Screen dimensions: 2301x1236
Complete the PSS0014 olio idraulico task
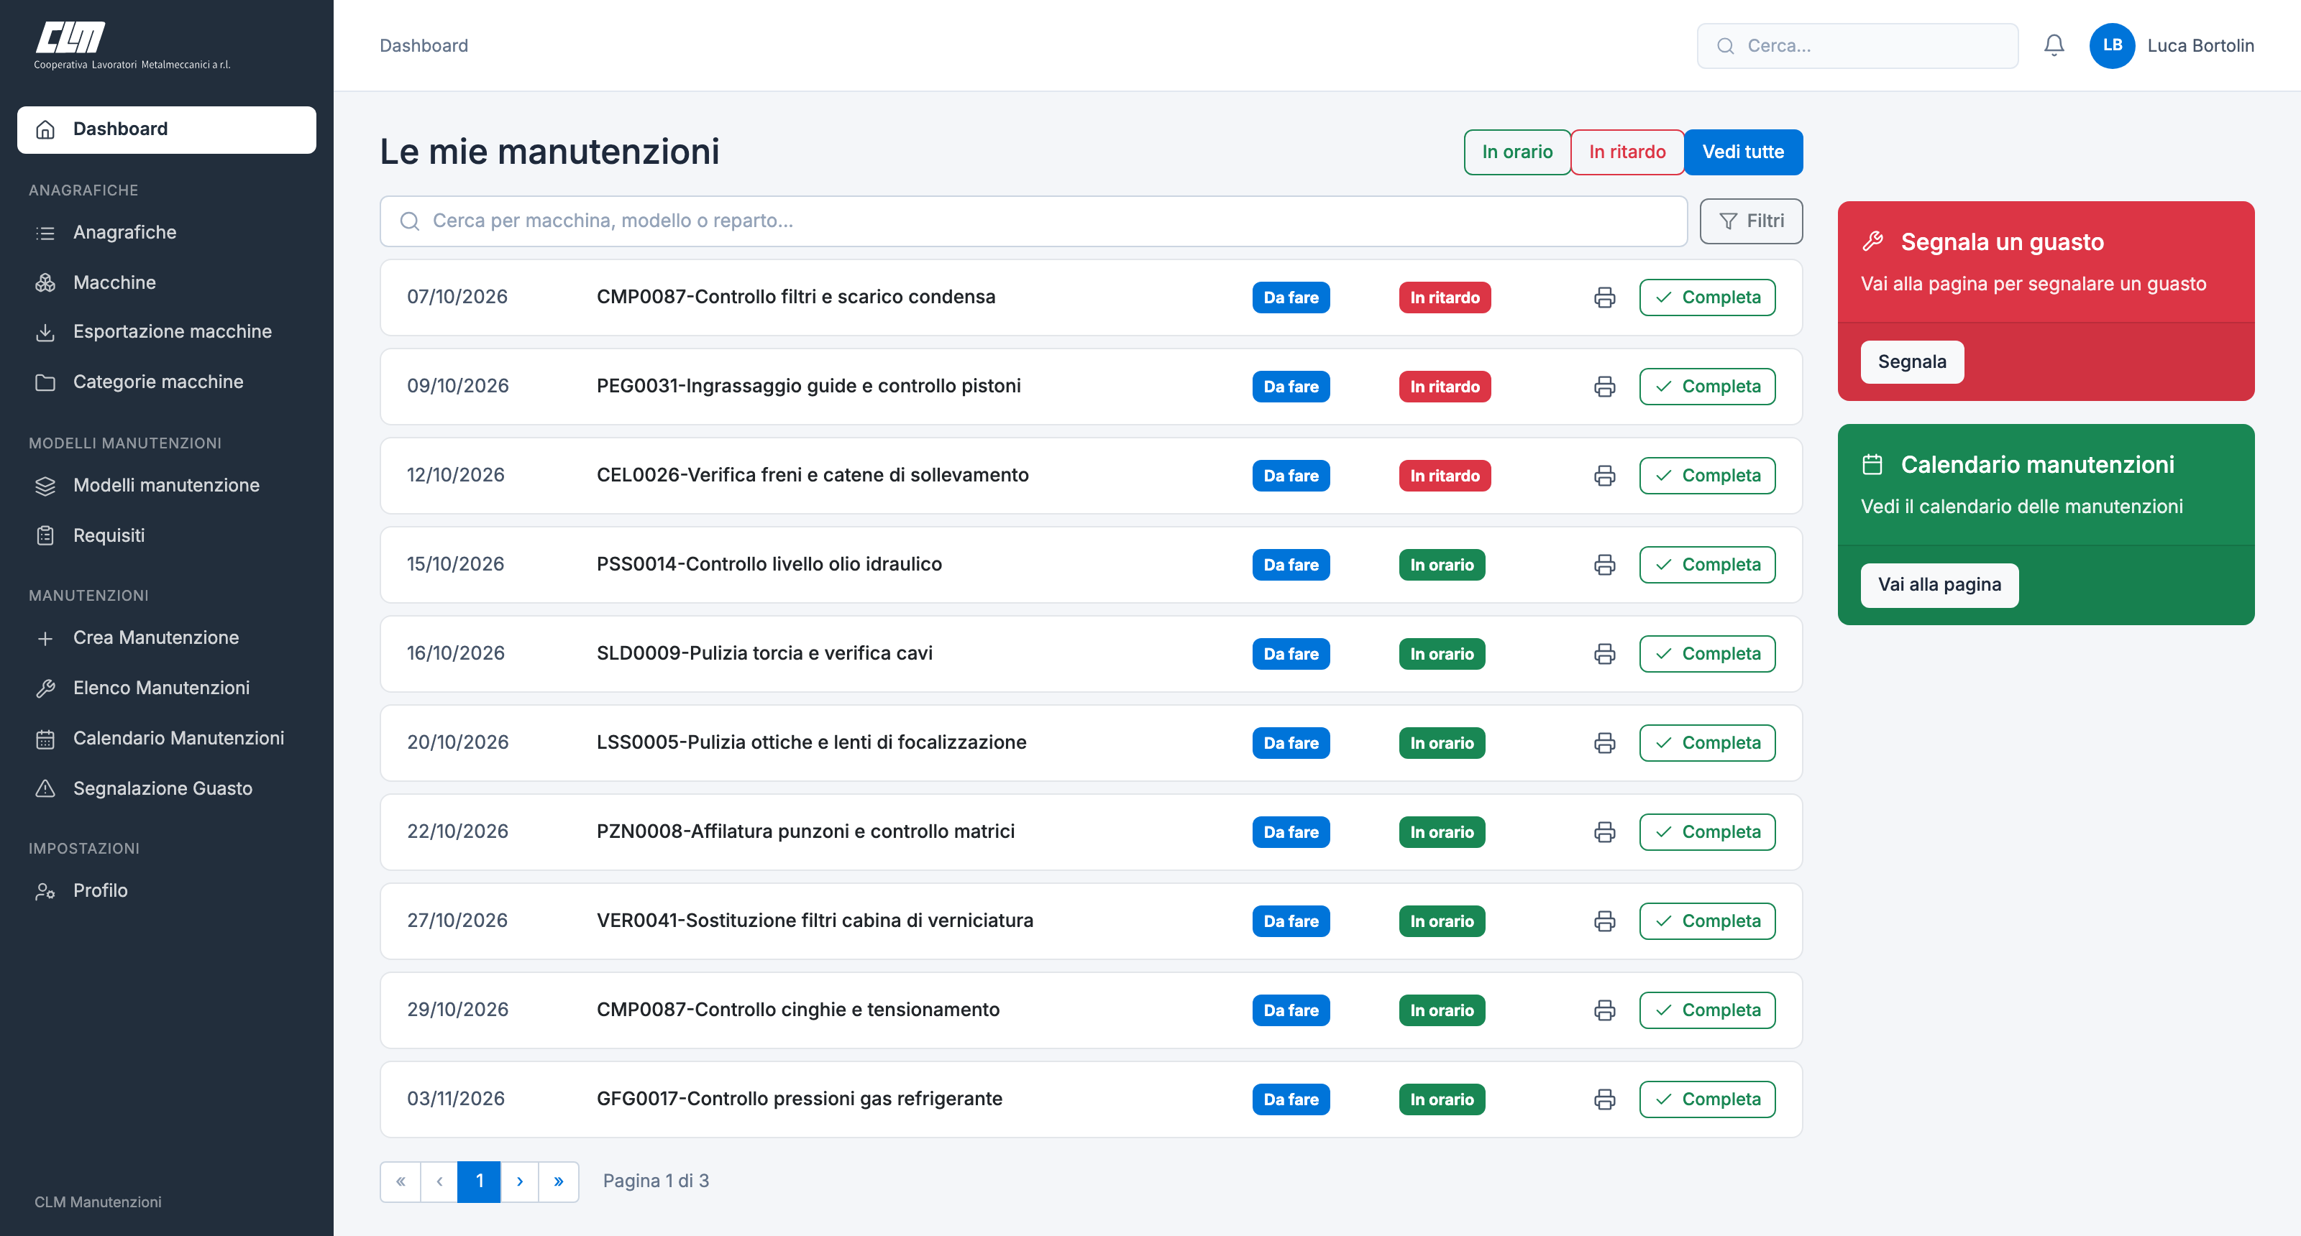pyautogui.click(x=1707, y=565)
